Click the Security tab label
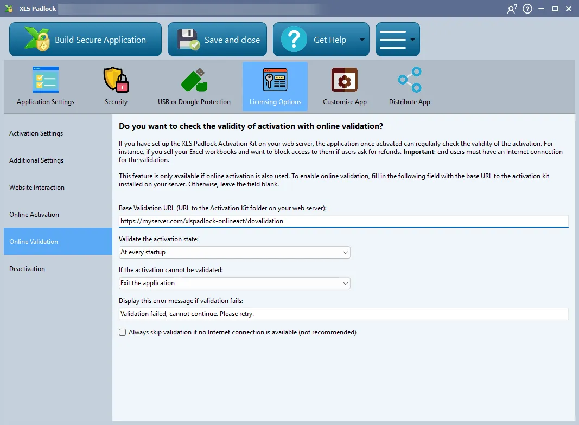The image size is (579, 425). click(x=116, y=102)
